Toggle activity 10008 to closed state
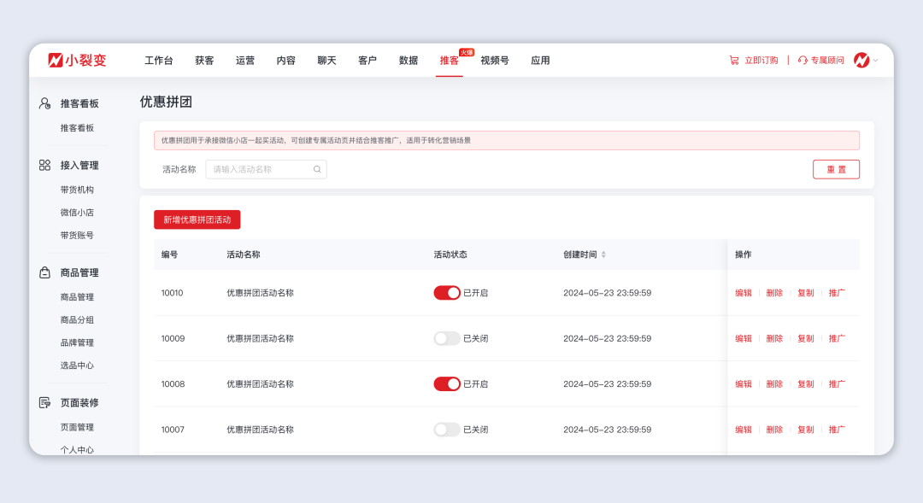This screenshot has height=503, width=923. click(x=447, y=383)
